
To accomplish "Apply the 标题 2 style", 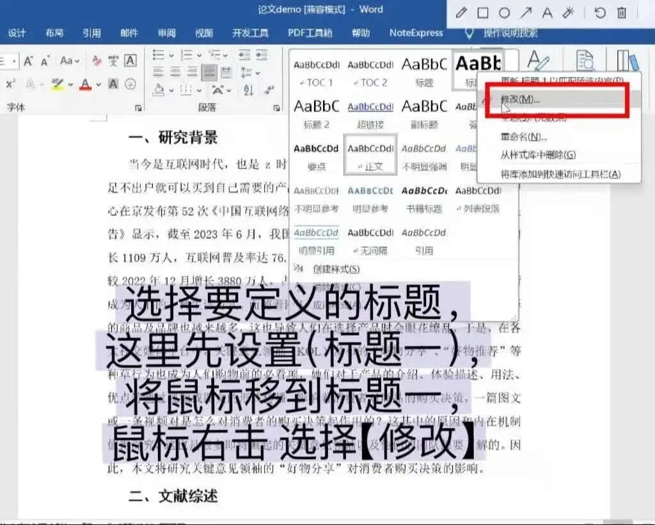I will click(317, 115).
